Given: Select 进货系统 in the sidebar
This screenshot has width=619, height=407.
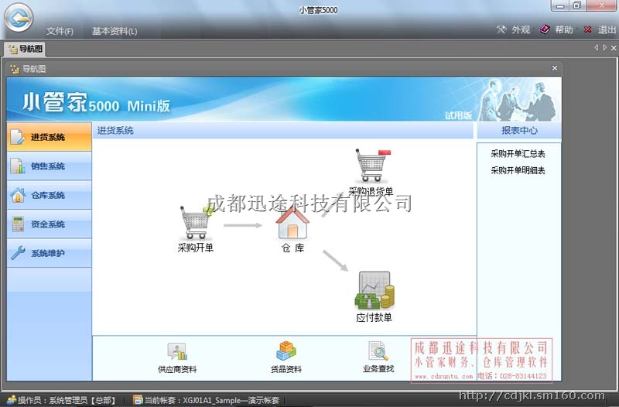Looking at the screenshot, I should [x=49, y=137].
